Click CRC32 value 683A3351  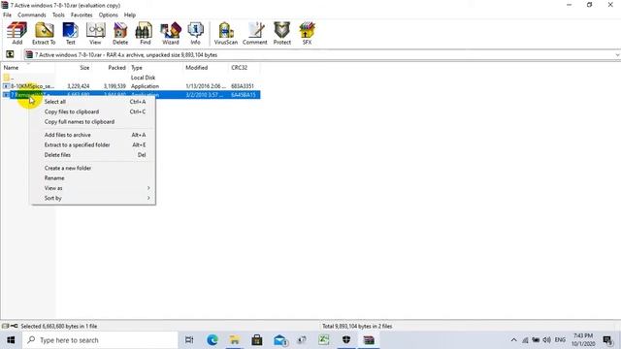pos(243,86)
